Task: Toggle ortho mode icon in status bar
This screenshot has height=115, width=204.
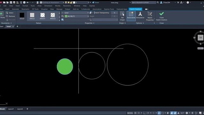Action: click(x=144, y=113)
